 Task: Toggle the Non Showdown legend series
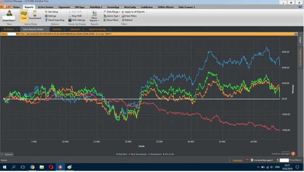click(x=138, y=154)
